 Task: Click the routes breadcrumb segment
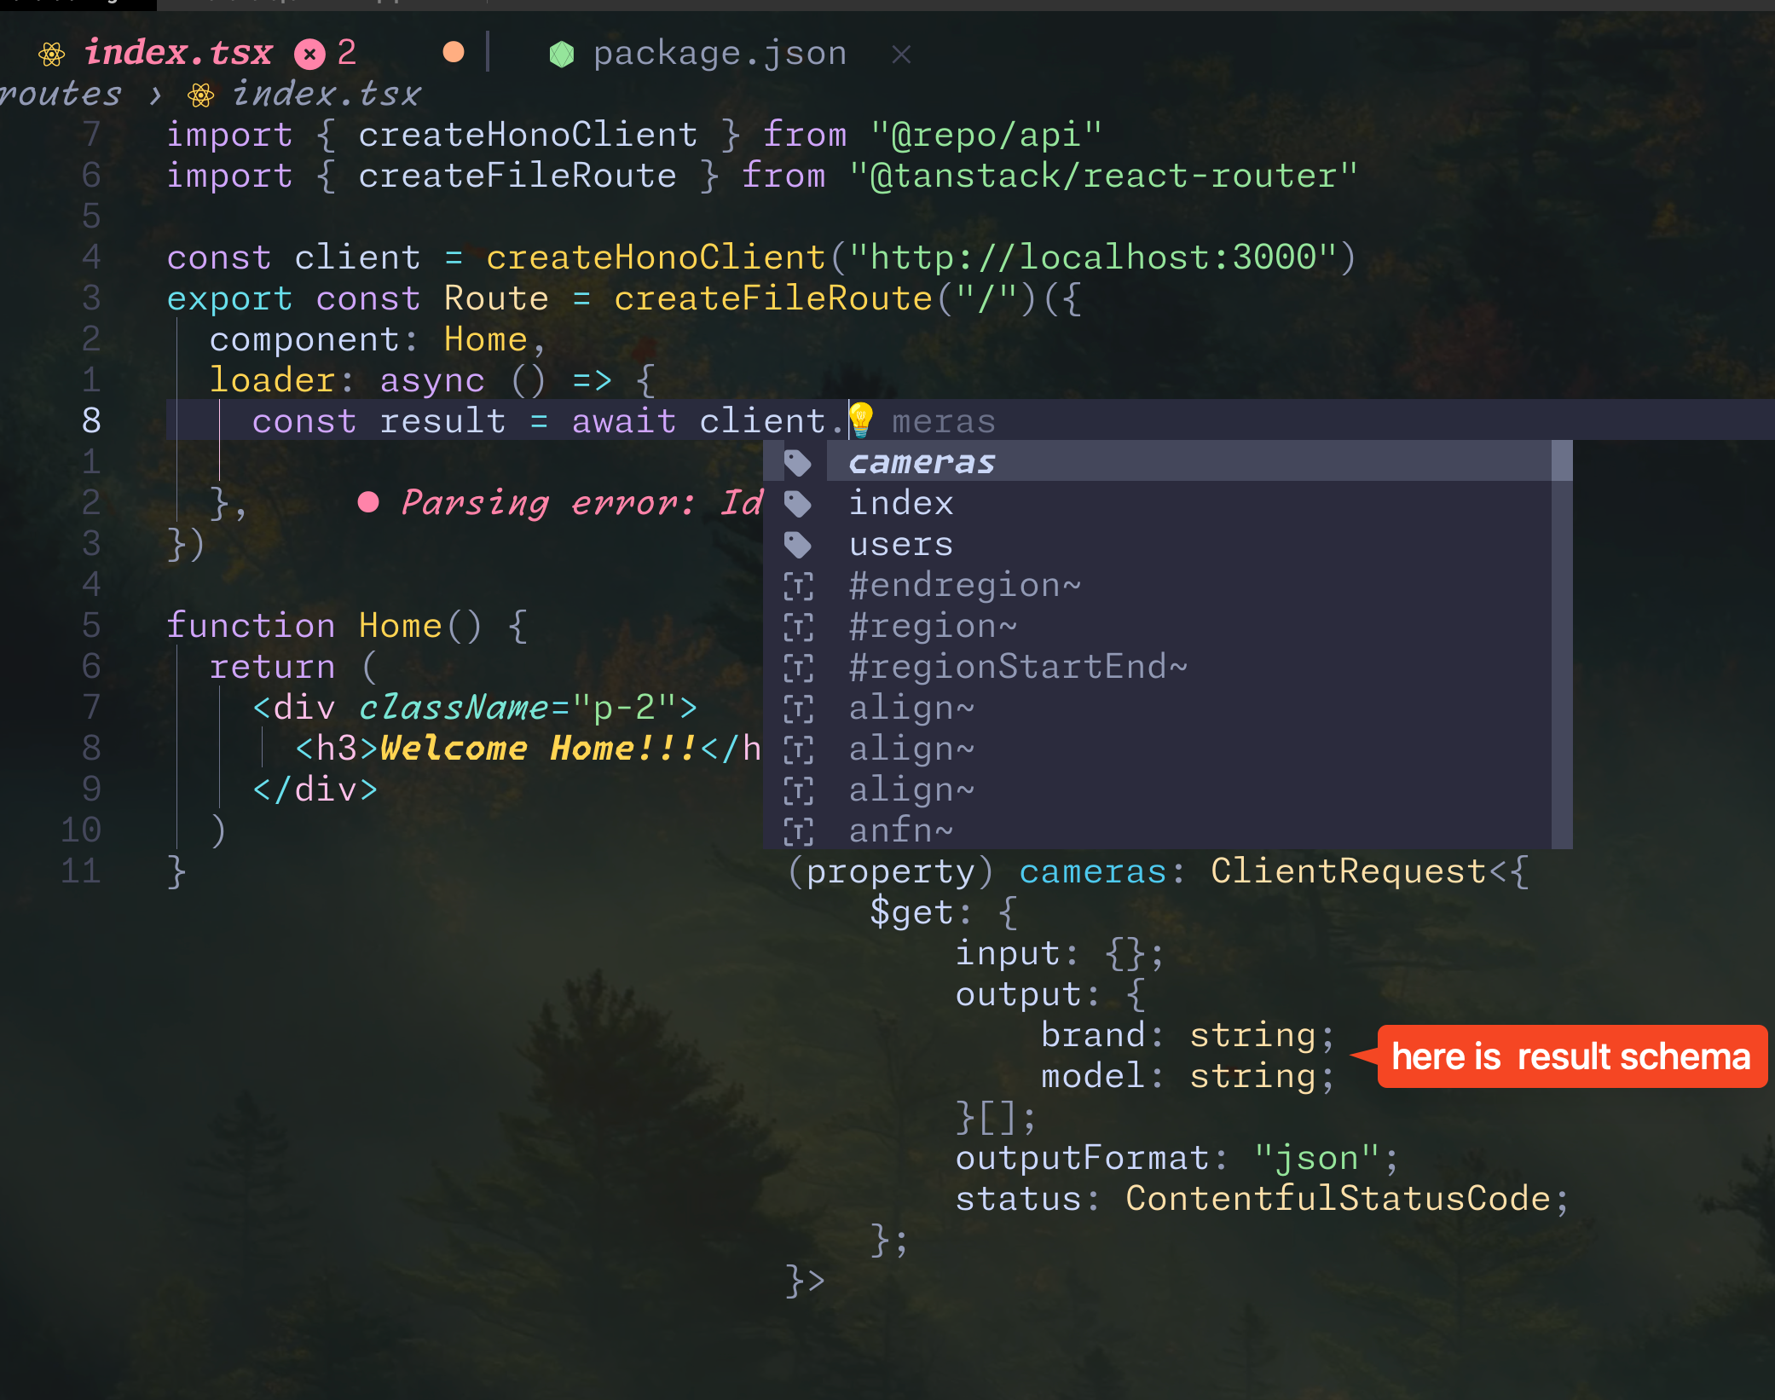pos(61,95)
